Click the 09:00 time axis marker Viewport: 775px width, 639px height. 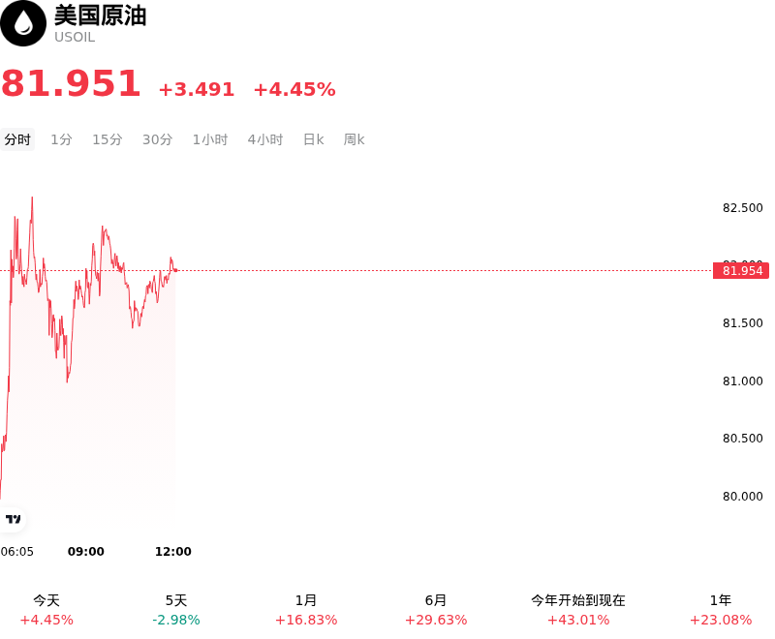click(86, 551)
